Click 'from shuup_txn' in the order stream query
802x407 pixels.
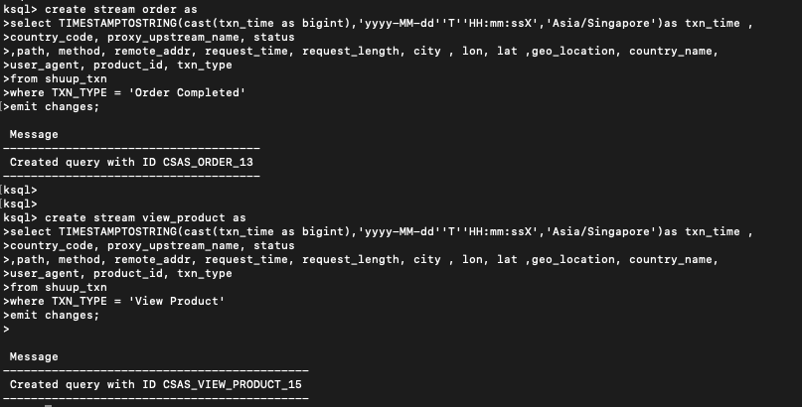(59, 79)
